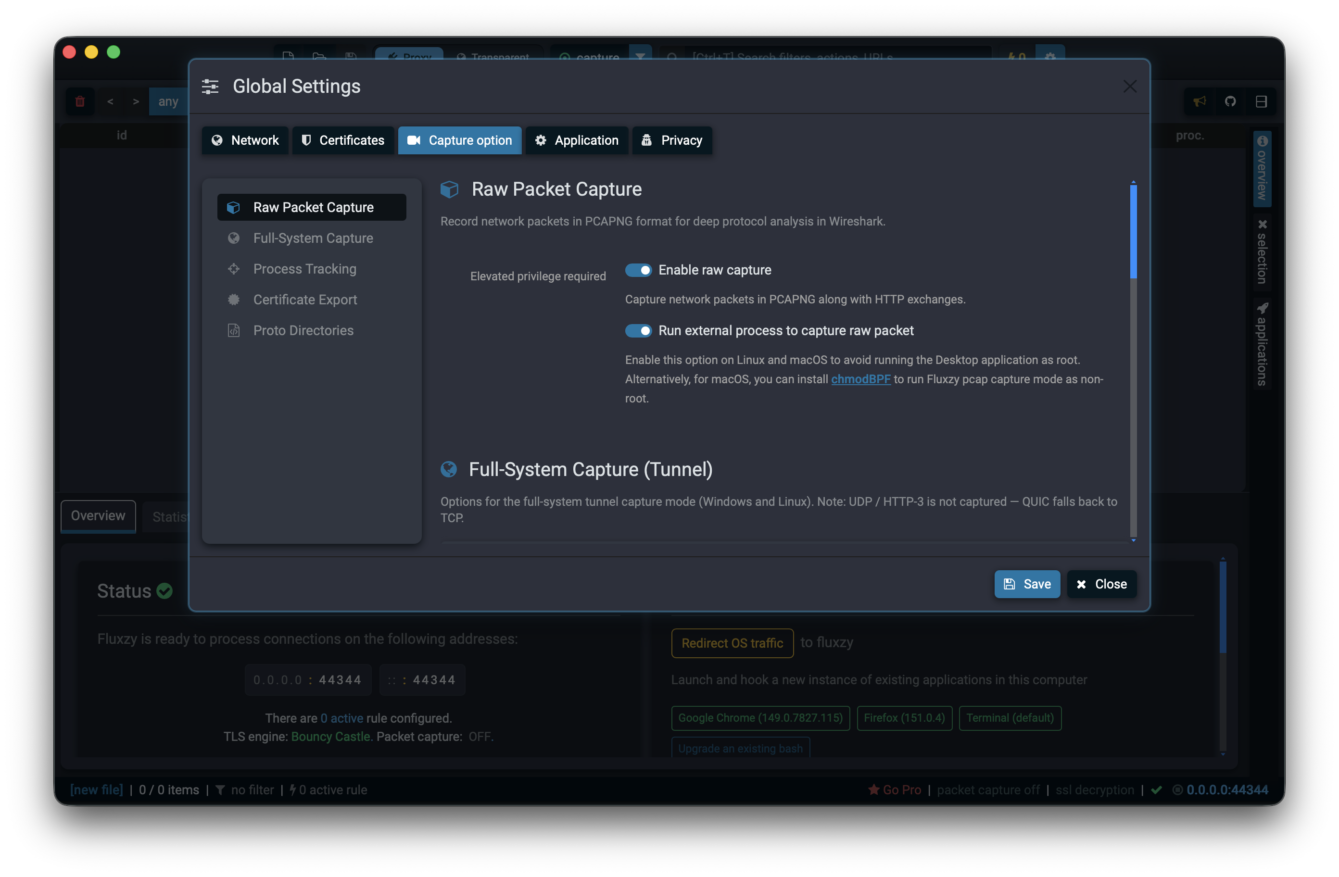Image resolution: width=1339 pixels, height=877 pixels.
Task: Click the Close button in dialog footer
Action: [x=1101, y=584]
